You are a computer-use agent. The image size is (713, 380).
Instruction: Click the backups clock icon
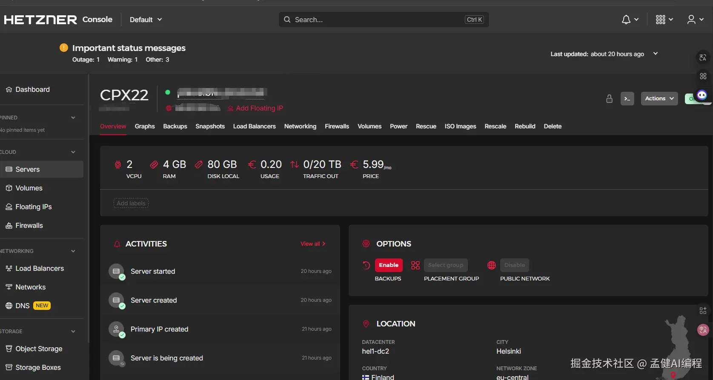coord(366,265)
